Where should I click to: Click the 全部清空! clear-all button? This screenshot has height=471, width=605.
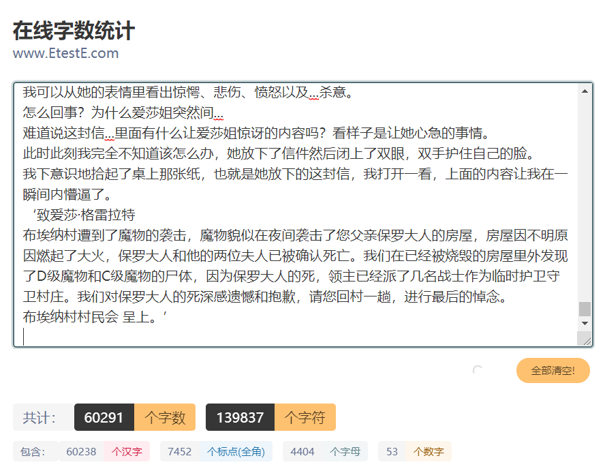(x=553, y=370)
